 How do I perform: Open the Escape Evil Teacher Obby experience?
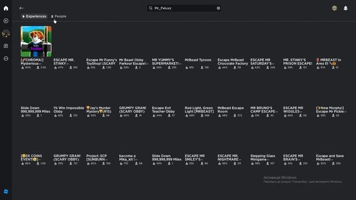tap(164, 110)
